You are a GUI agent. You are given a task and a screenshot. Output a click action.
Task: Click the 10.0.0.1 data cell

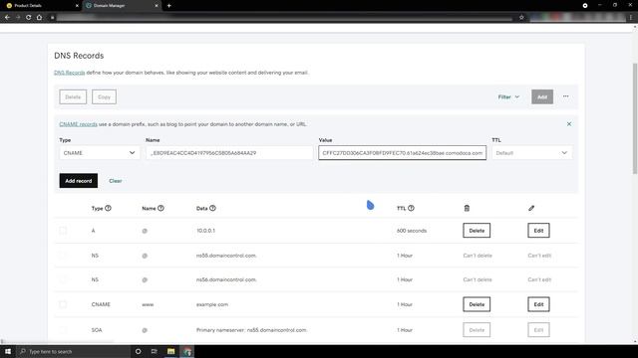tap(206, 231)
